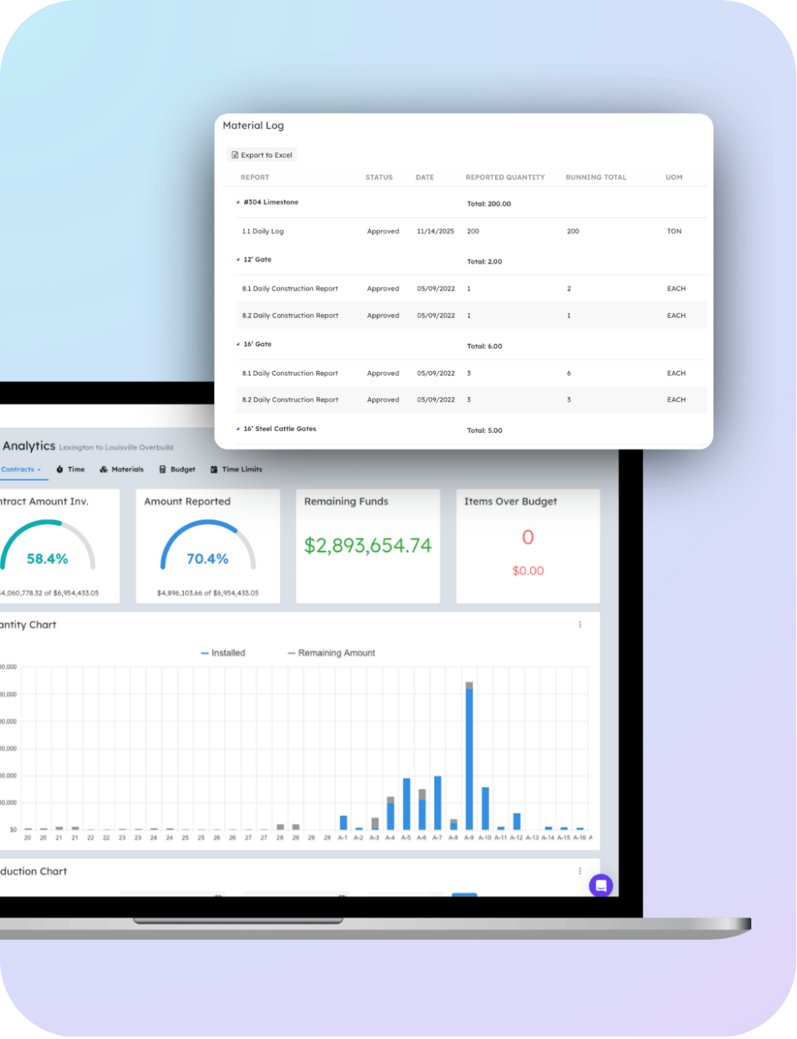Collapse the 12' Gate group

pyautogui.click(x=239, y=260)
